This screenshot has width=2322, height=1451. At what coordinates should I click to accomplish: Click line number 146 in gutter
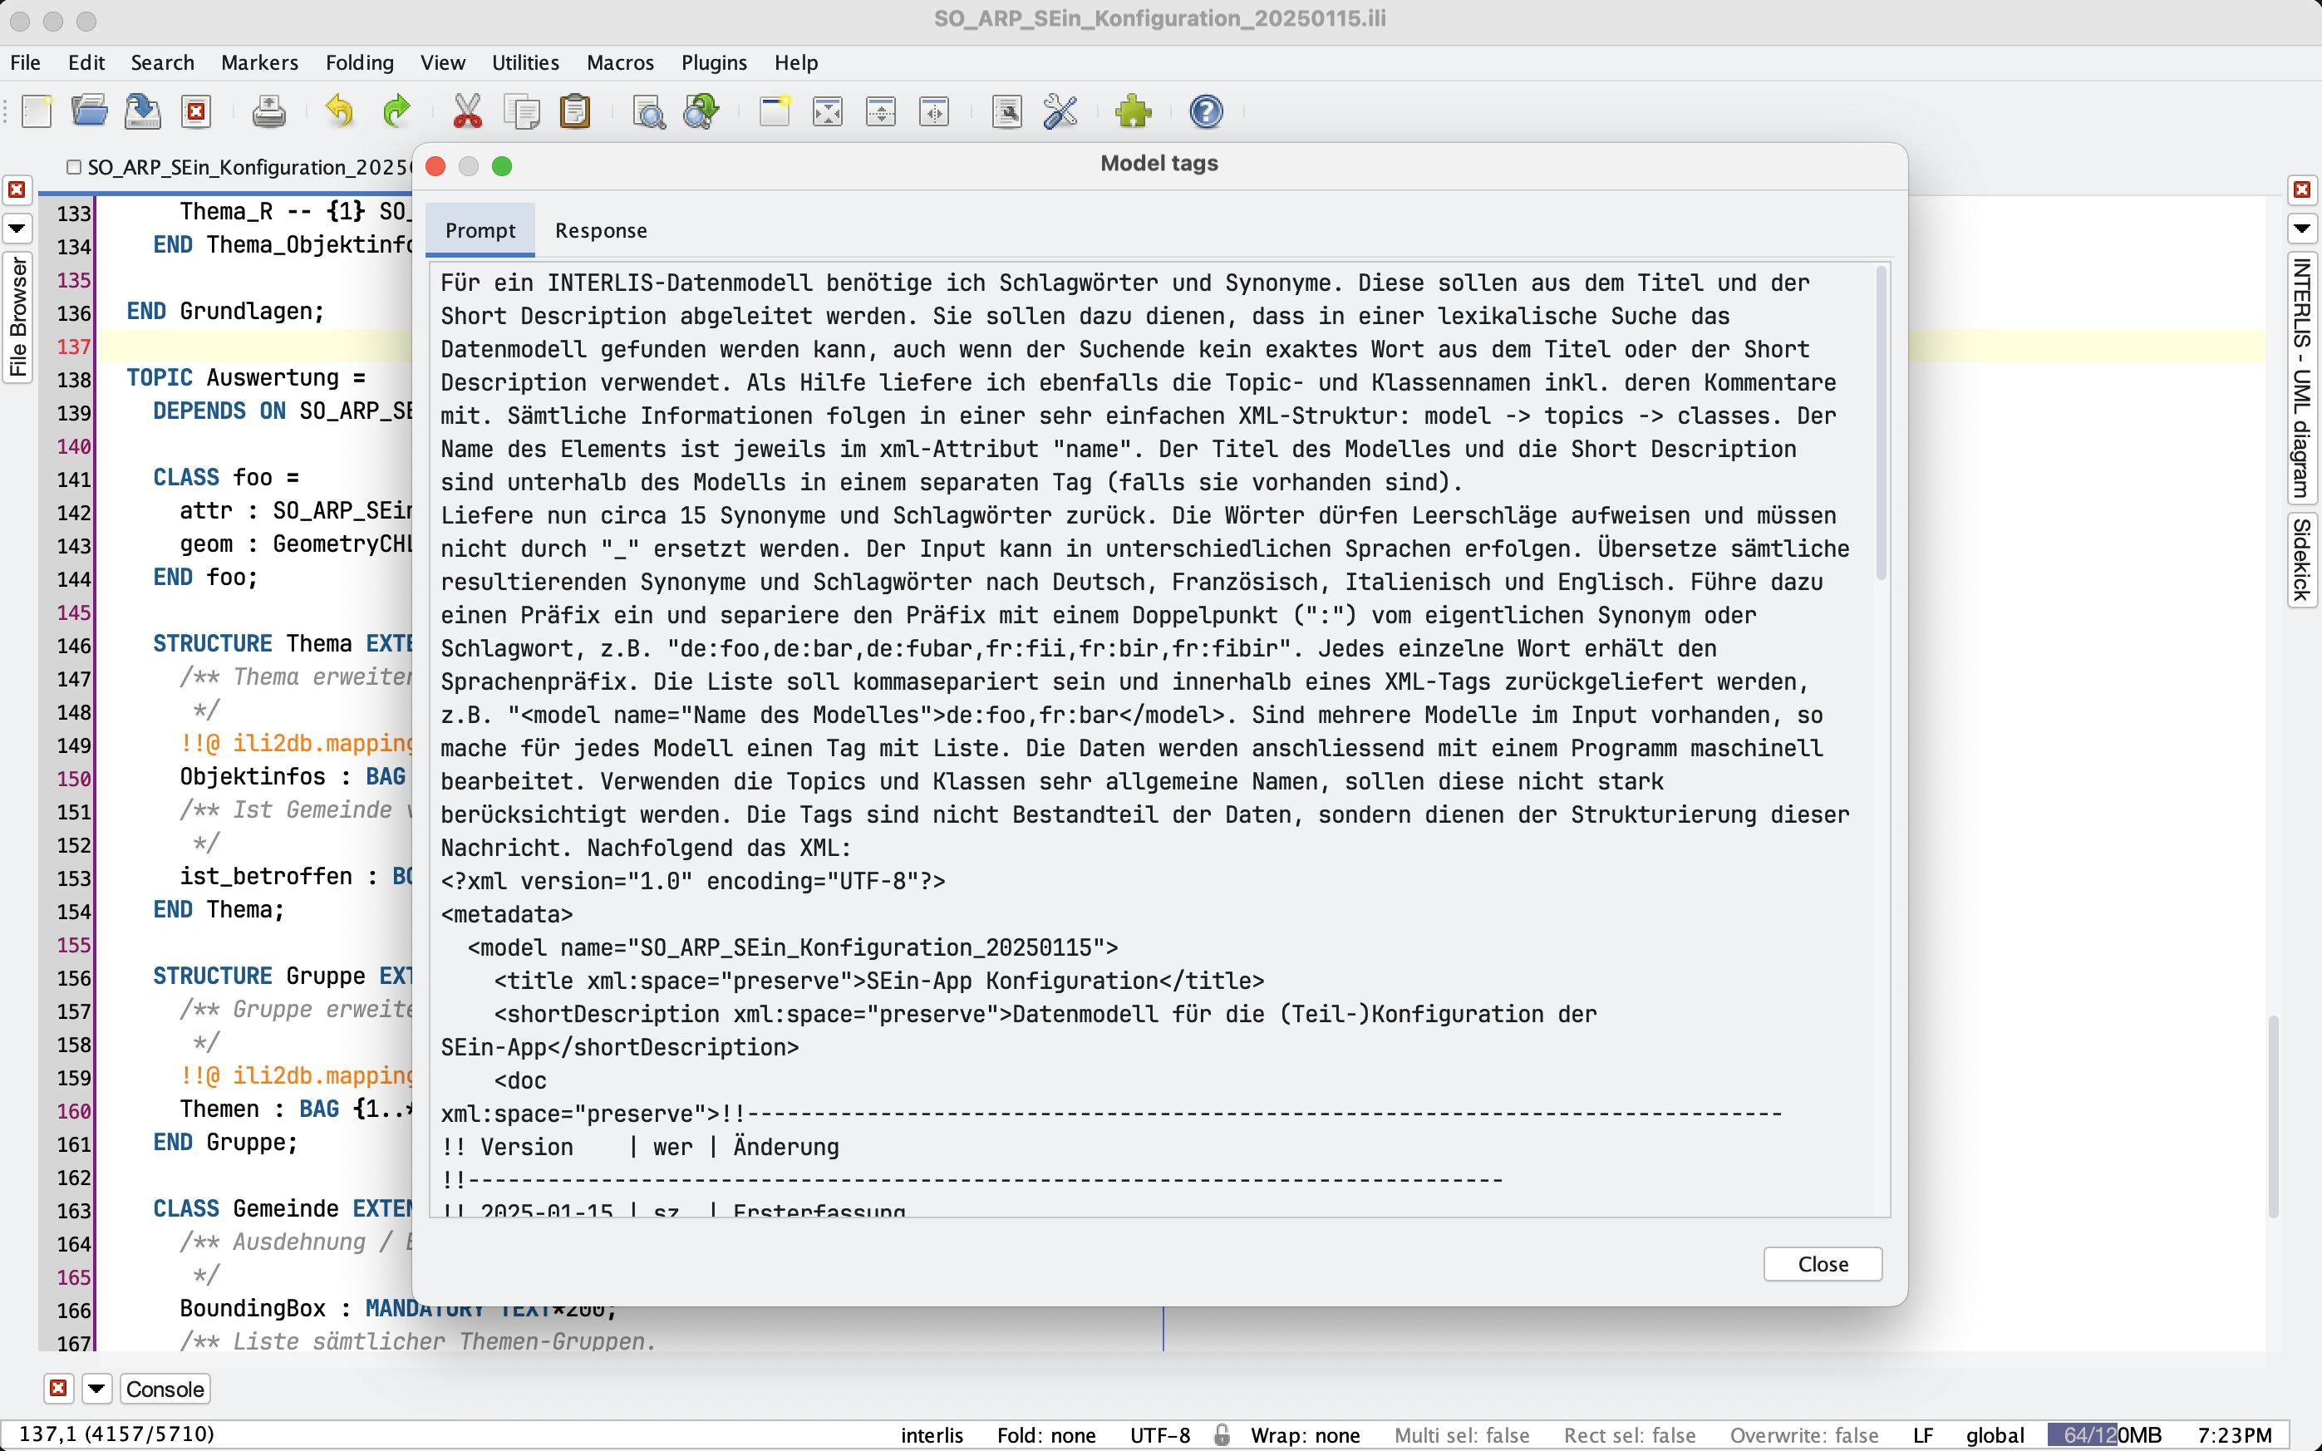pyautogui.click(x=73, y=646)
